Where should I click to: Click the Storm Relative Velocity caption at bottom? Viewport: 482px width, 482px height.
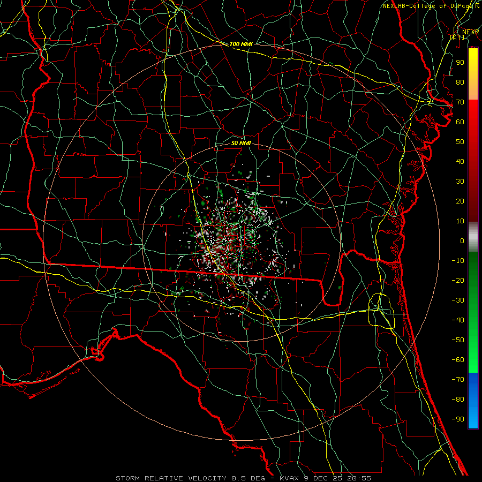click(x=243, y=478)
